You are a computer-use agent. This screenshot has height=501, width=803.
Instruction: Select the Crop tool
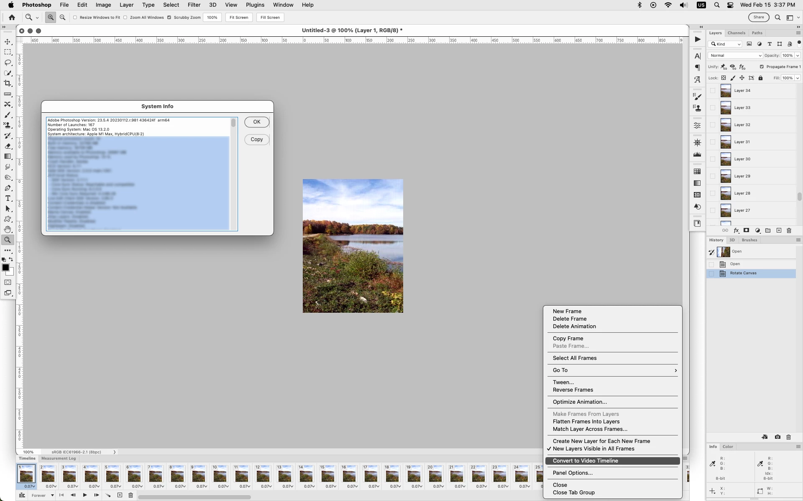tap(8, 83)
